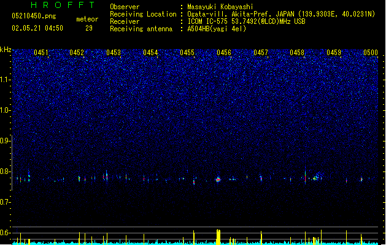Click the widest yellow power spike under 0456
The height and width of the screenshot is (245, 386).
pyautogui.click(x=218, y=236)
